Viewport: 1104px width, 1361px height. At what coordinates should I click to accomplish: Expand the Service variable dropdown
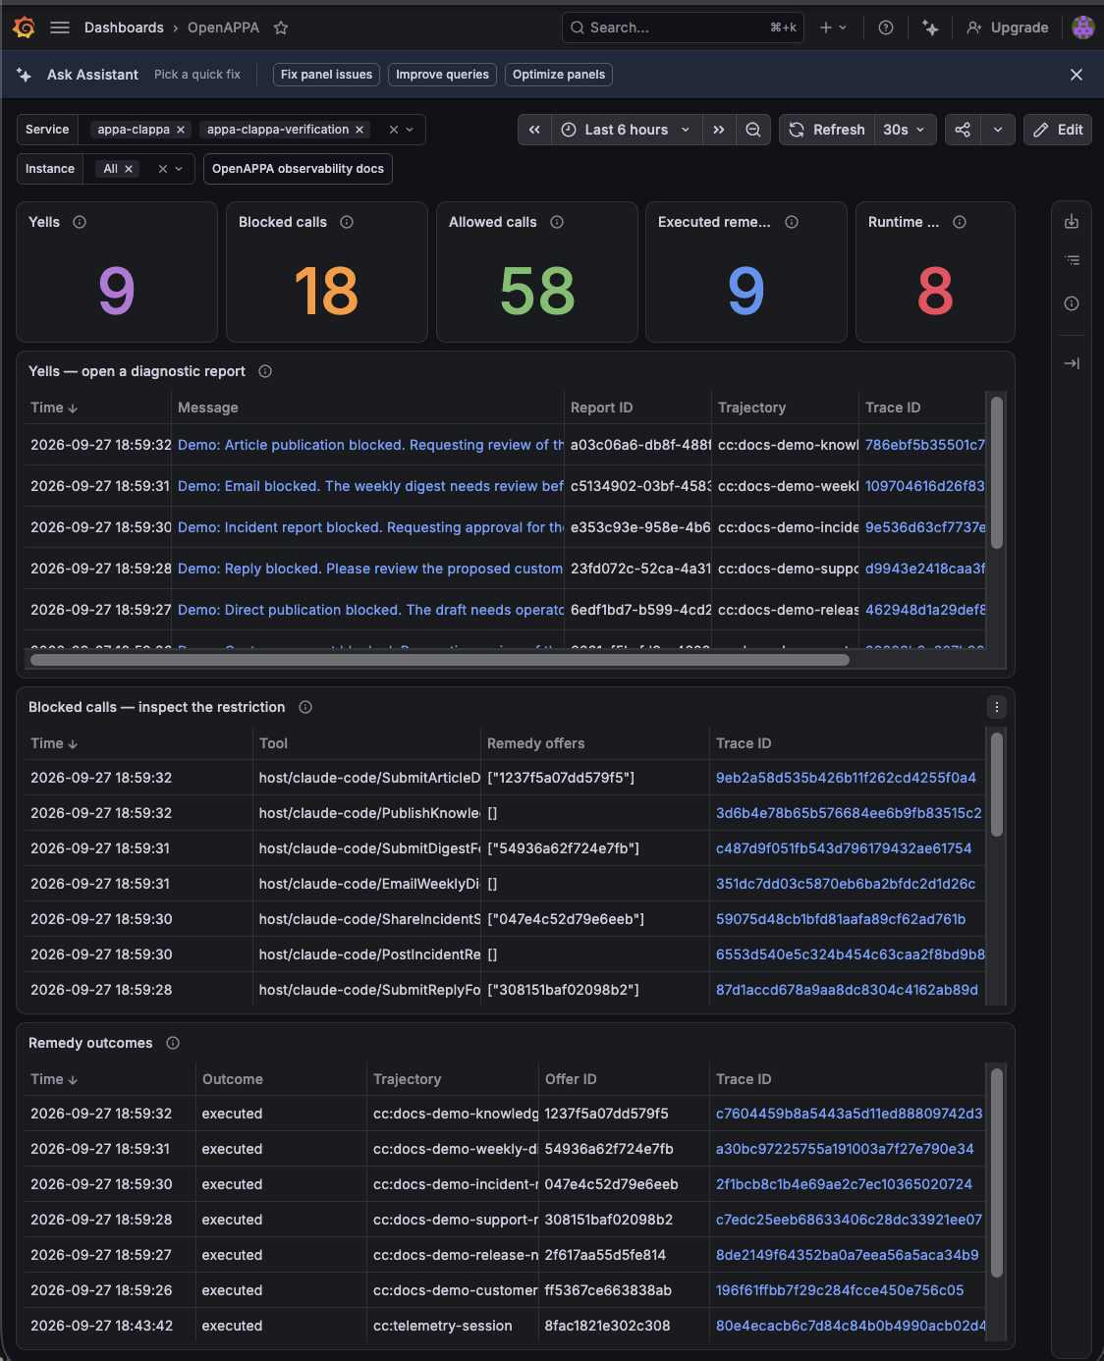[411, 130]
